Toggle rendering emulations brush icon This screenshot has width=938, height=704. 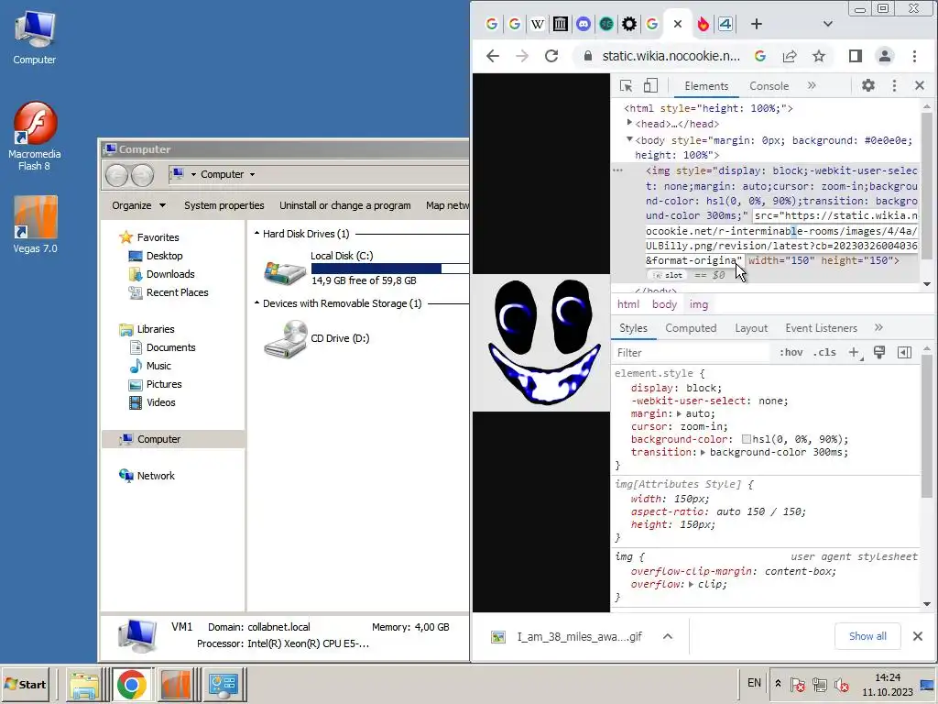pyautogui.click(x=878, y=353)
